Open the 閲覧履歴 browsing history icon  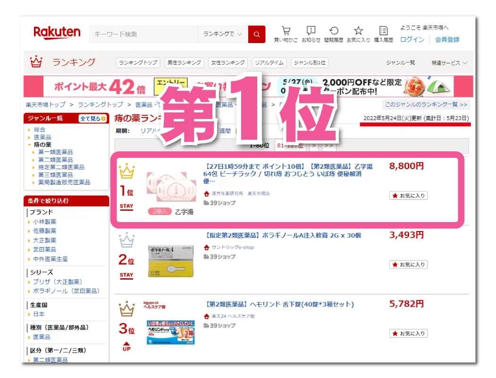pos(334,31)
